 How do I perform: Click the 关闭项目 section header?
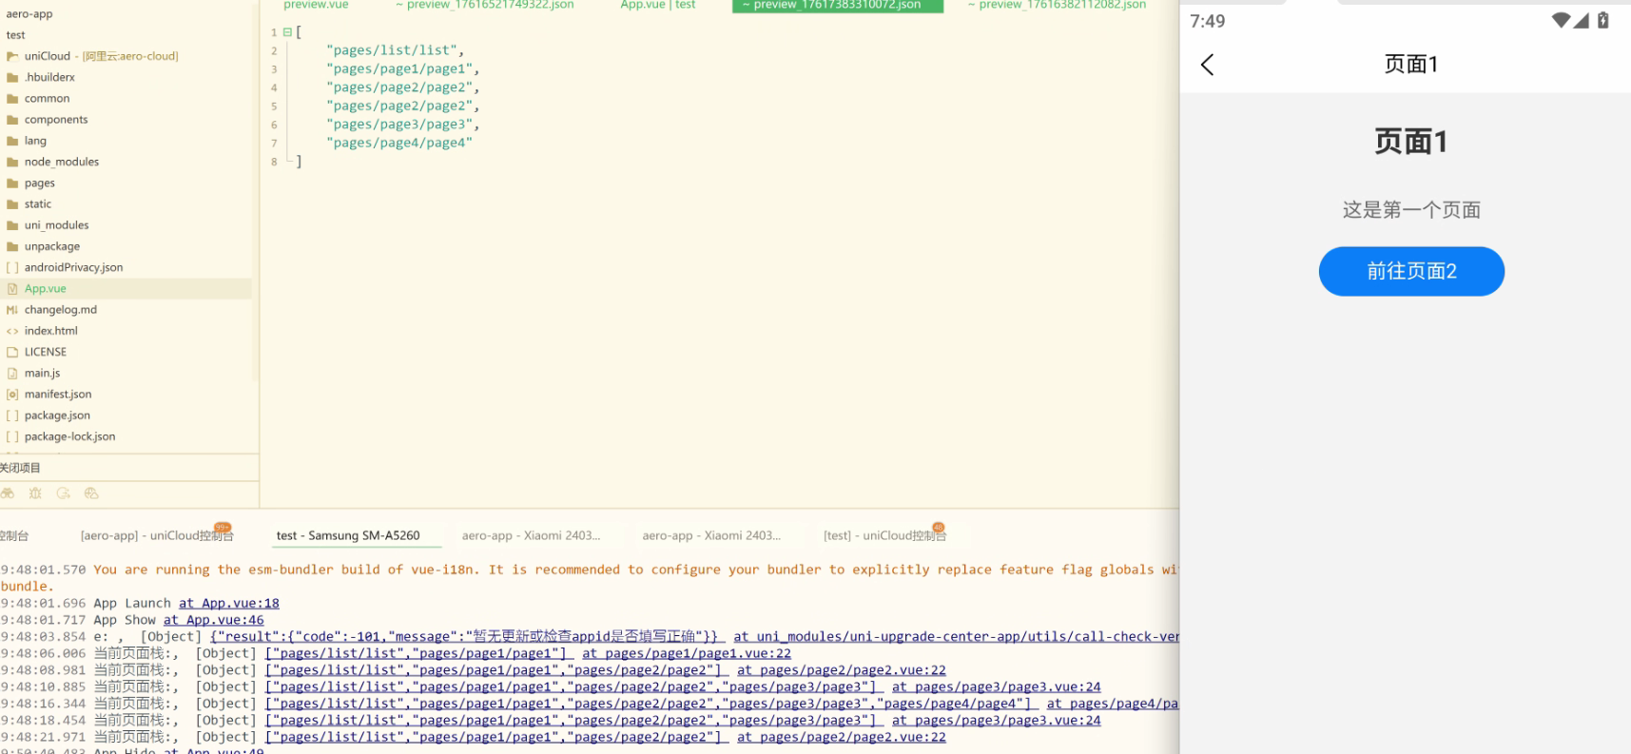(21, 468)
